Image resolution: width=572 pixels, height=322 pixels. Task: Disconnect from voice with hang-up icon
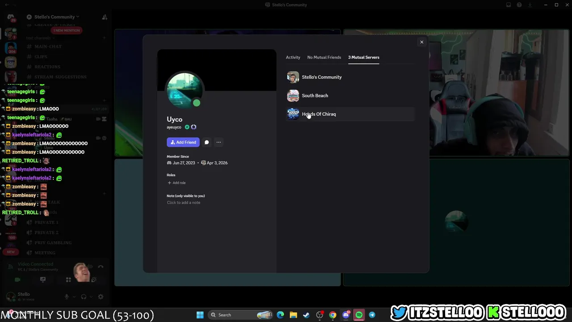pos(101,267)
